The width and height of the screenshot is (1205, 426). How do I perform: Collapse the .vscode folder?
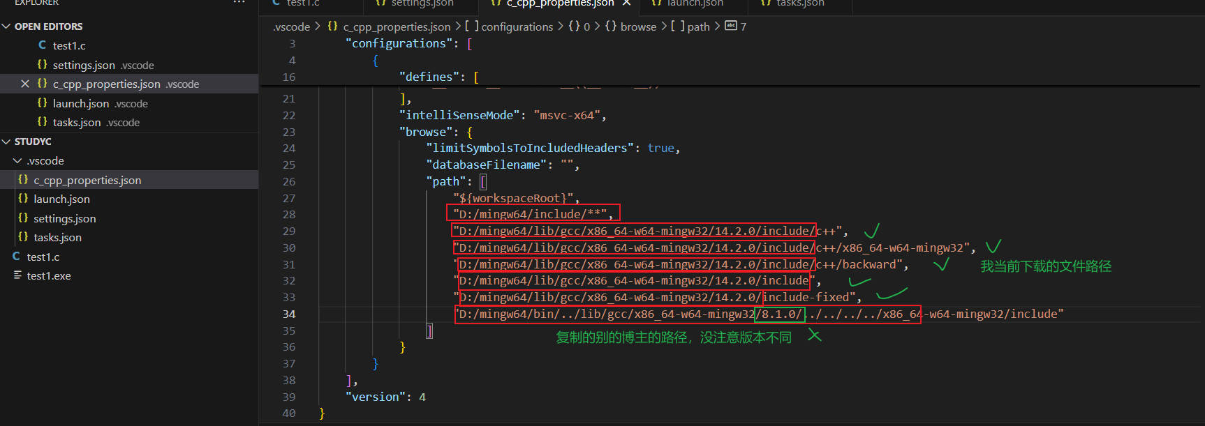click(x=17, y=161)
